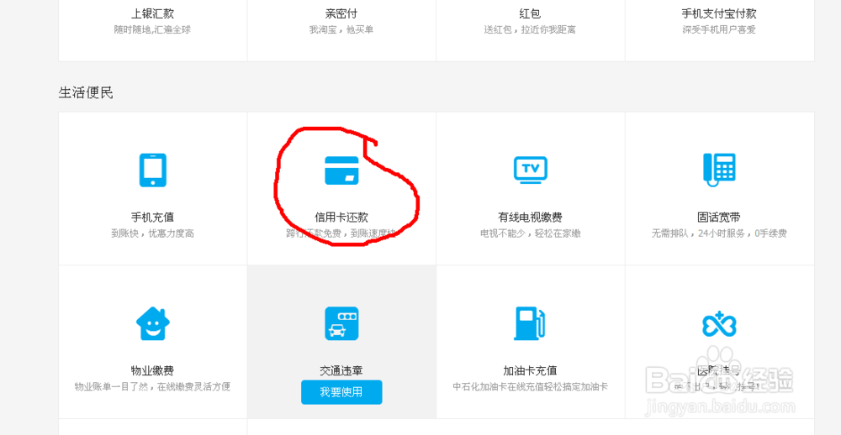Open 加油卡充值 service link
This screenshot has height=435, width=841.
click(531, 370)
